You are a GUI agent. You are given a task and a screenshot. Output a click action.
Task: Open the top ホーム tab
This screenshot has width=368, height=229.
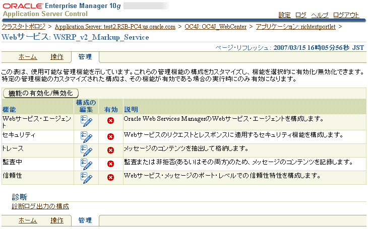point(28,57)
